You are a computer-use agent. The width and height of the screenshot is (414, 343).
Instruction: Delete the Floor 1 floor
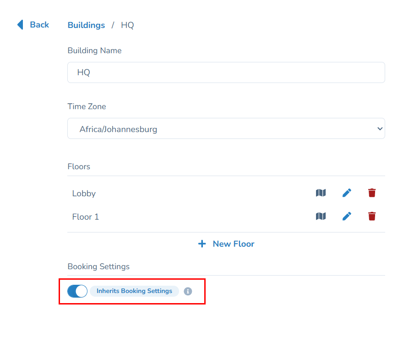[x=372, y=216]
